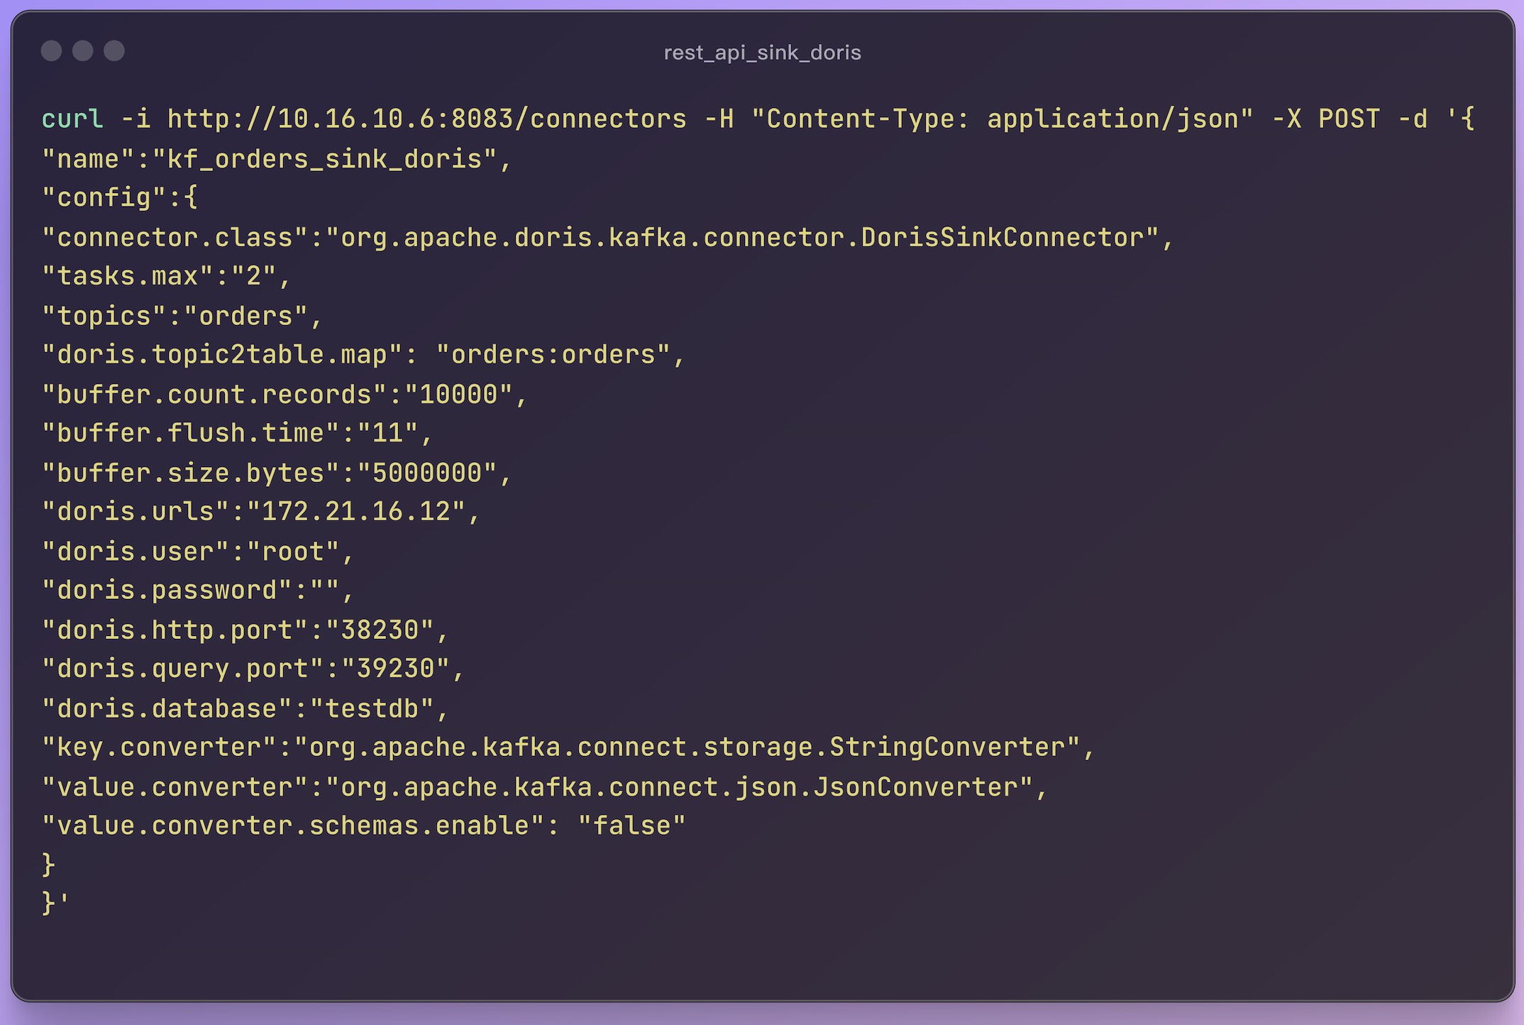Viewport: 1524px width, 1025px height.
Task: Click the rest_api_sink_doris window title
Action: click(x=762, y=53)
